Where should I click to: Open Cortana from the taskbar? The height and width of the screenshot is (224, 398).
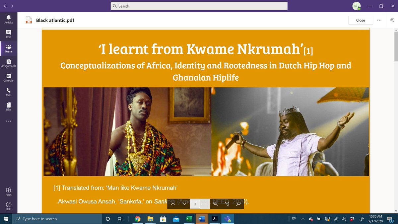point(107,219)
